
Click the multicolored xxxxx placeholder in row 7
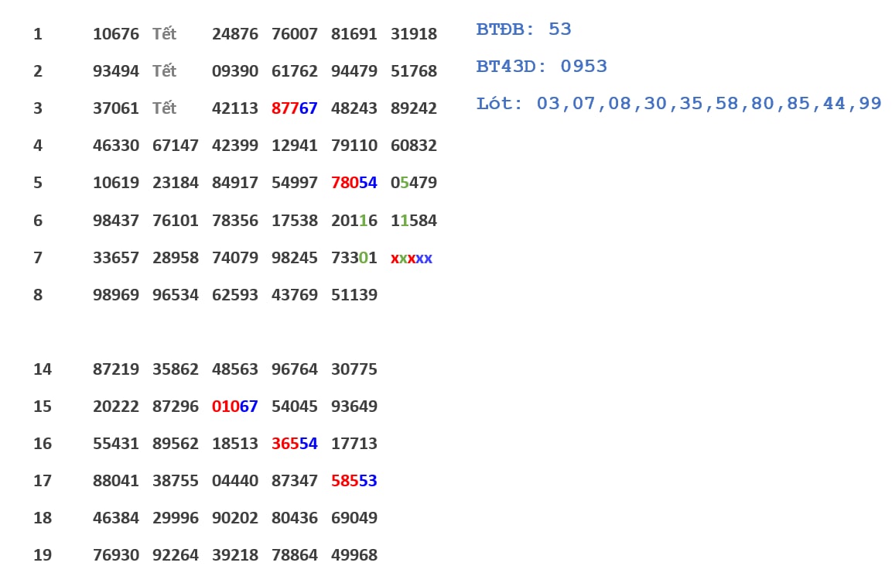[411, 259]
